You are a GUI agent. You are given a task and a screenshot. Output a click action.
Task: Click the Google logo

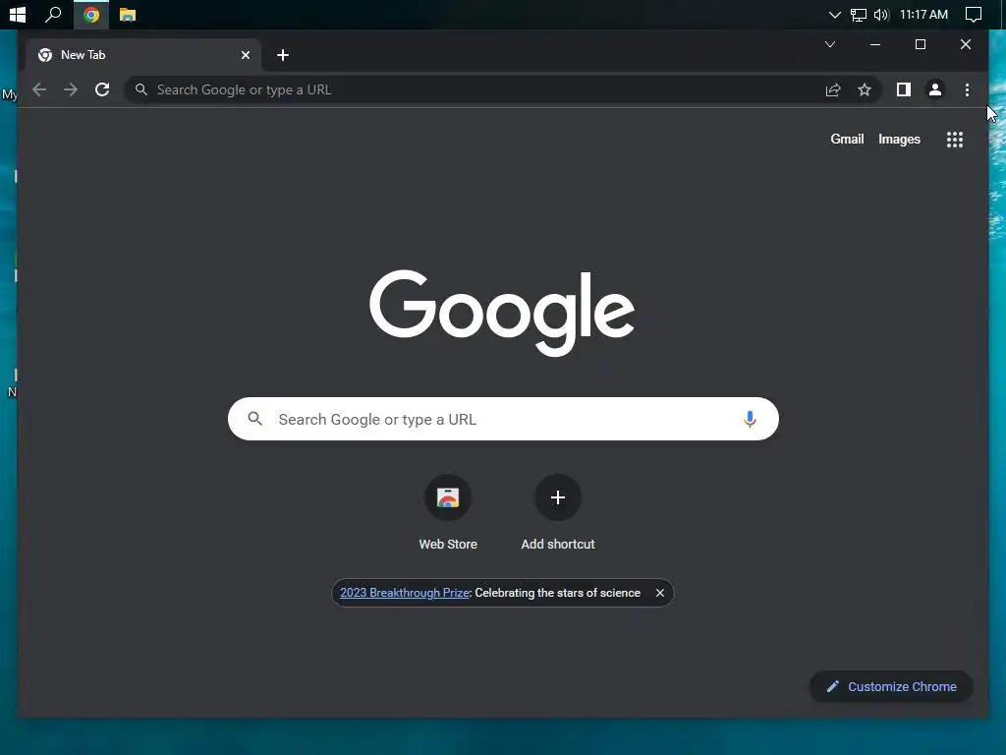click(502, 312)
